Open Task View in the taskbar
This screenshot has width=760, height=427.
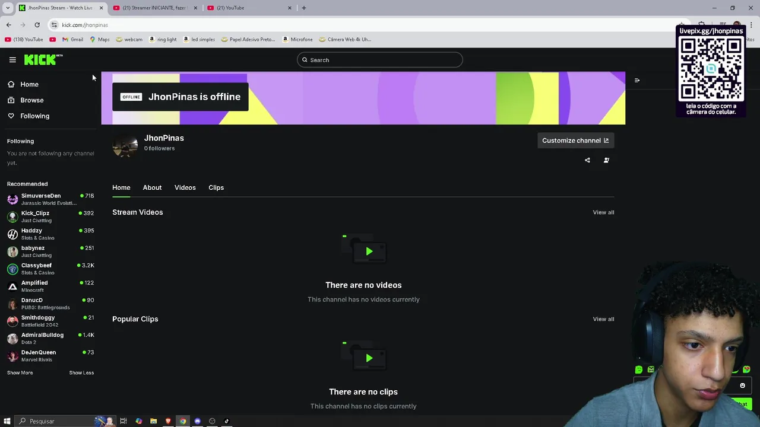123,421
